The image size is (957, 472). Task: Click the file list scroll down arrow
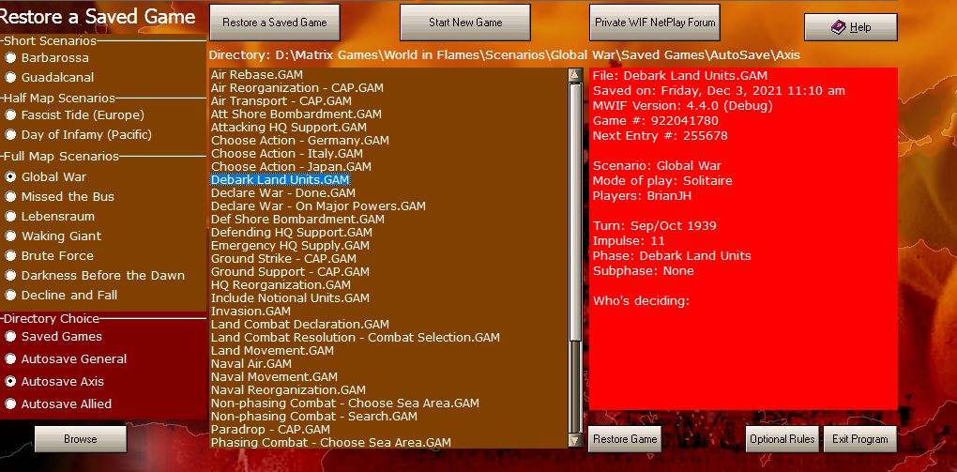(574, 440)
